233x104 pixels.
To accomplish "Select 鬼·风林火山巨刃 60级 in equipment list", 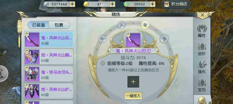I will coord(49,40).
